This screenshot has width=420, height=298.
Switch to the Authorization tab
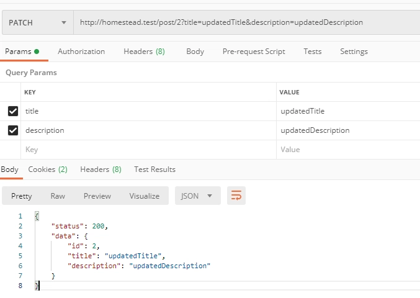(81, 52)
